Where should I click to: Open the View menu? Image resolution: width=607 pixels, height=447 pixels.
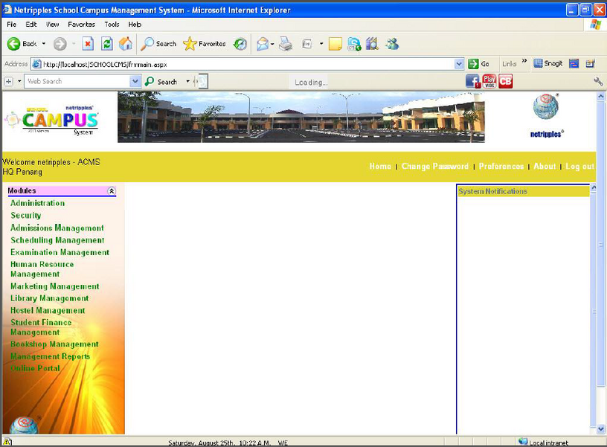coord(52,24)
